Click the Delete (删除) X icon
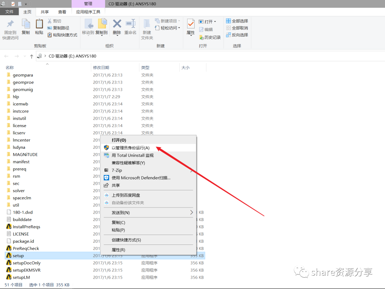 [x=117, y=24]
